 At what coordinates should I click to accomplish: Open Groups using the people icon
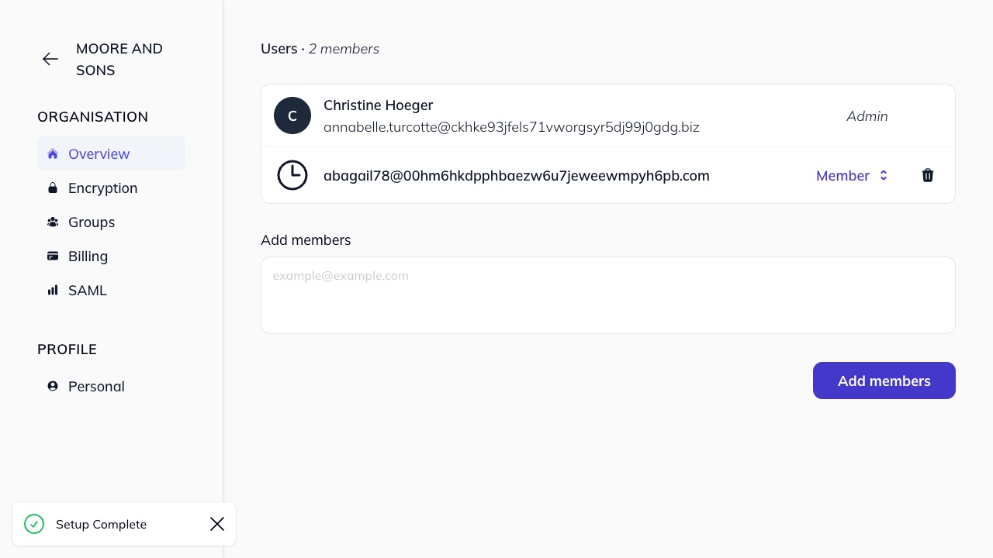[52, 222]
